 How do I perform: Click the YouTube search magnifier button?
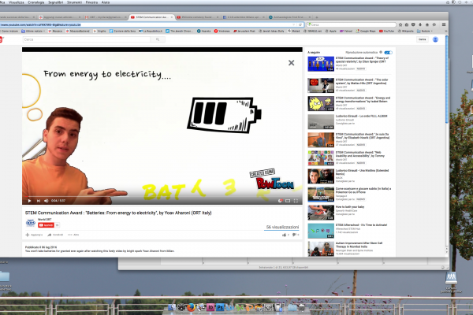158,39
